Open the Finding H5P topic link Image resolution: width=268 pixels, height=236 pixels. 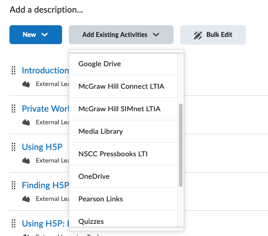(45, 186)
